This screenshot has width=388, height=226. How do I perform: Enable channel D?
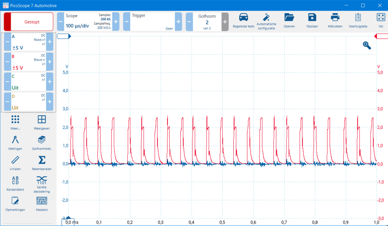pos(49,101)
